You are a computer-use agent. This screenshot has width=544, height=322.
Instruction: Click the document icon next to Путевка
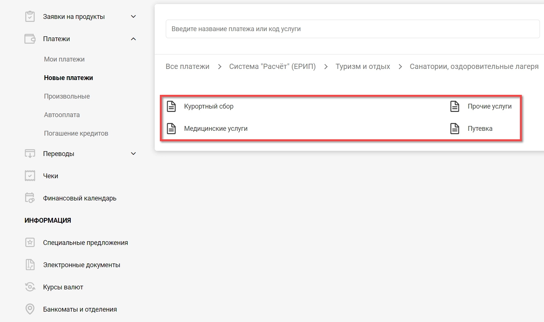coord(455,129)
